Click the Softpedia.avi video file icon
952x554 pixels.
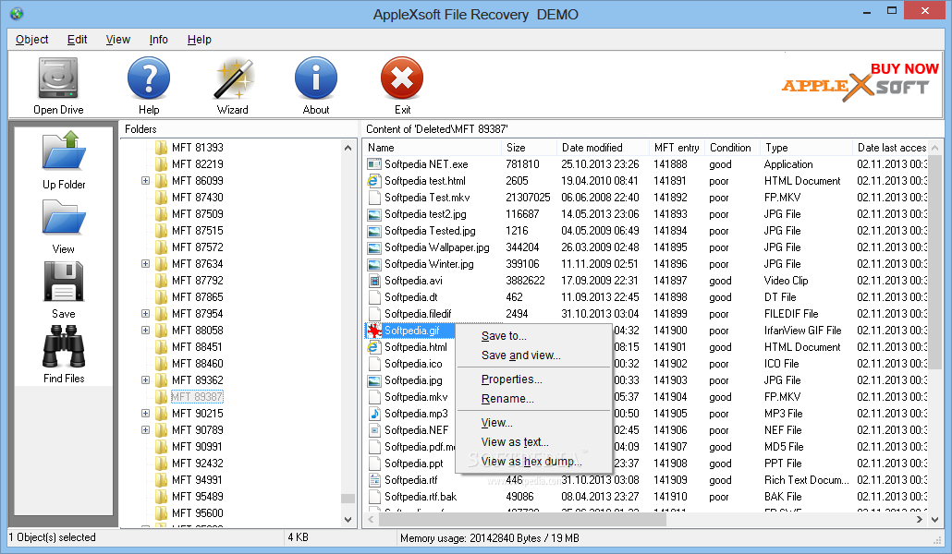(374, 281)
